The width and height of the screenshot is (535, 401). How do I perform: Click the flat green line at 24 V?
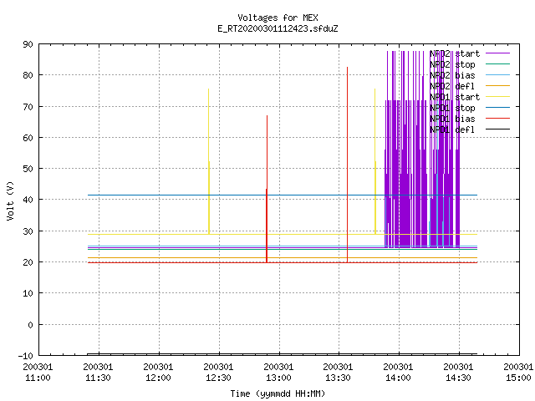[x=283, y=249]
